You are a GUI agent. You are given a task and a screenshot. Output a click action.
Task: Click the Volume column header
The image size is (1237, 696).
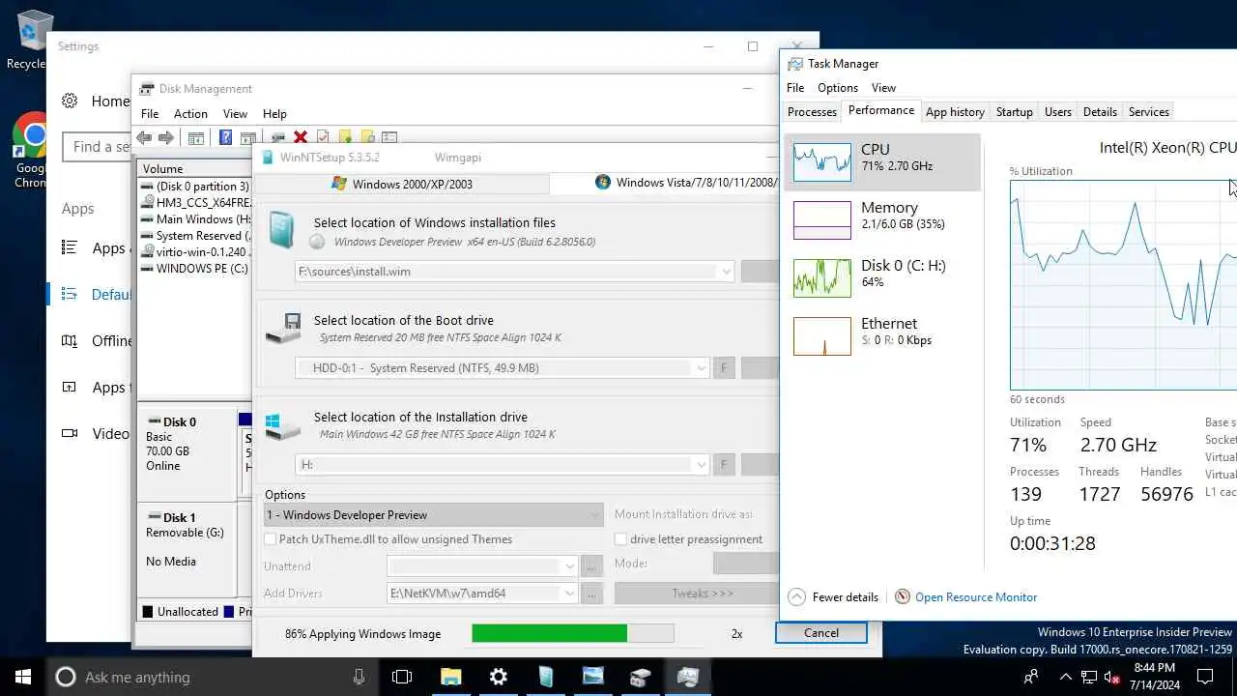point(194,169)
